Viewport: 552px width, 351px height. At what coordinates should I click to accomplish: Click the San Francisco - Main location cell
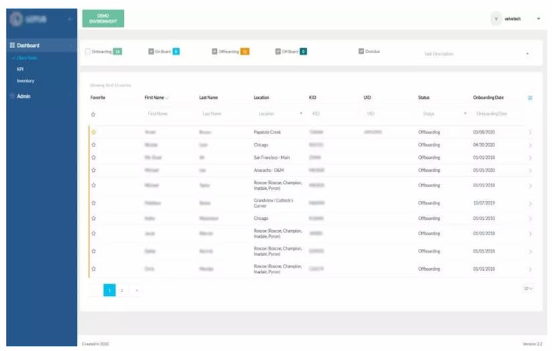click(x=272, y=158)
